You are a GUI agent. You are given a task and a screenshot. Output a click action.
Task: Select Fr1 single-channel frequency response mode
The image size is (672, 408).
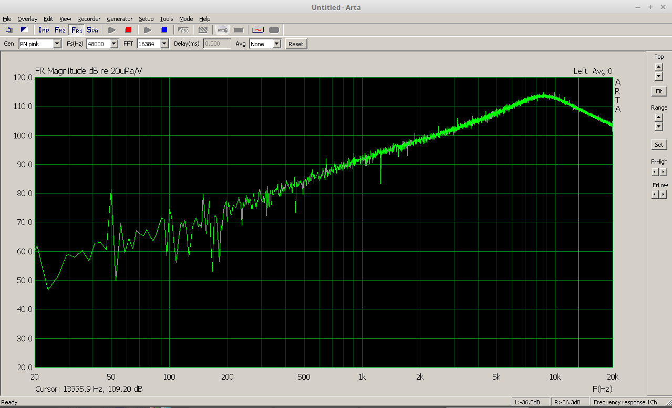[x=76, y=30]
